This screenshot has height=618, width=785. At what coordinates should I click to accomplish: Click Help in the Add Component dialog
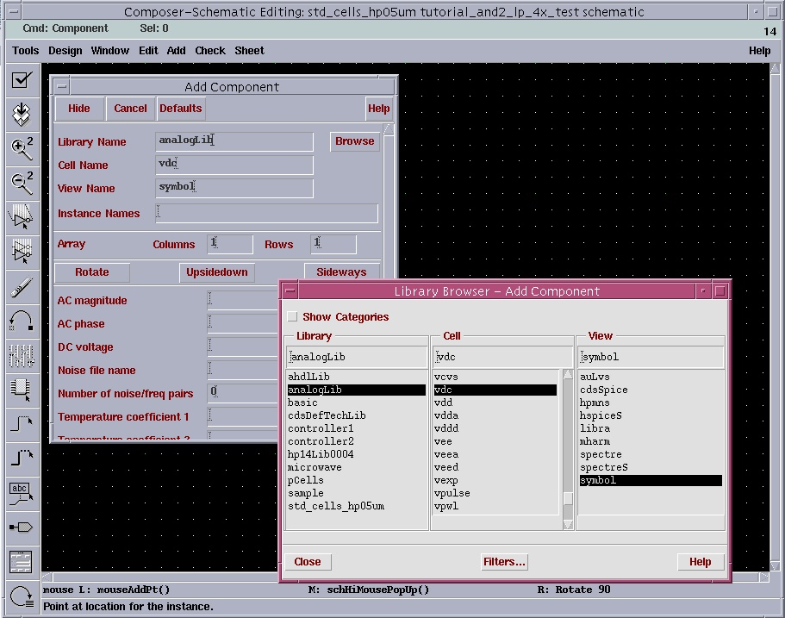tap(378, 109)
